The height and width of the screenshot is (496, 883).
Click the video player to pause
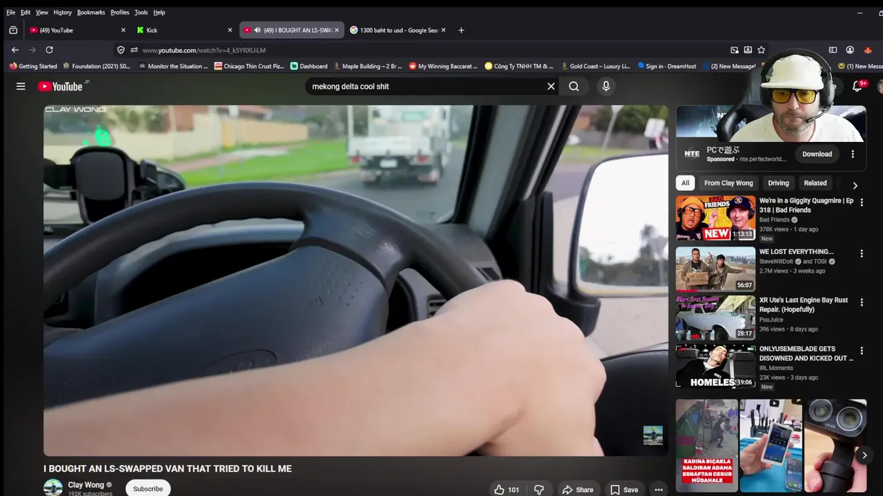tap(355, 280)
